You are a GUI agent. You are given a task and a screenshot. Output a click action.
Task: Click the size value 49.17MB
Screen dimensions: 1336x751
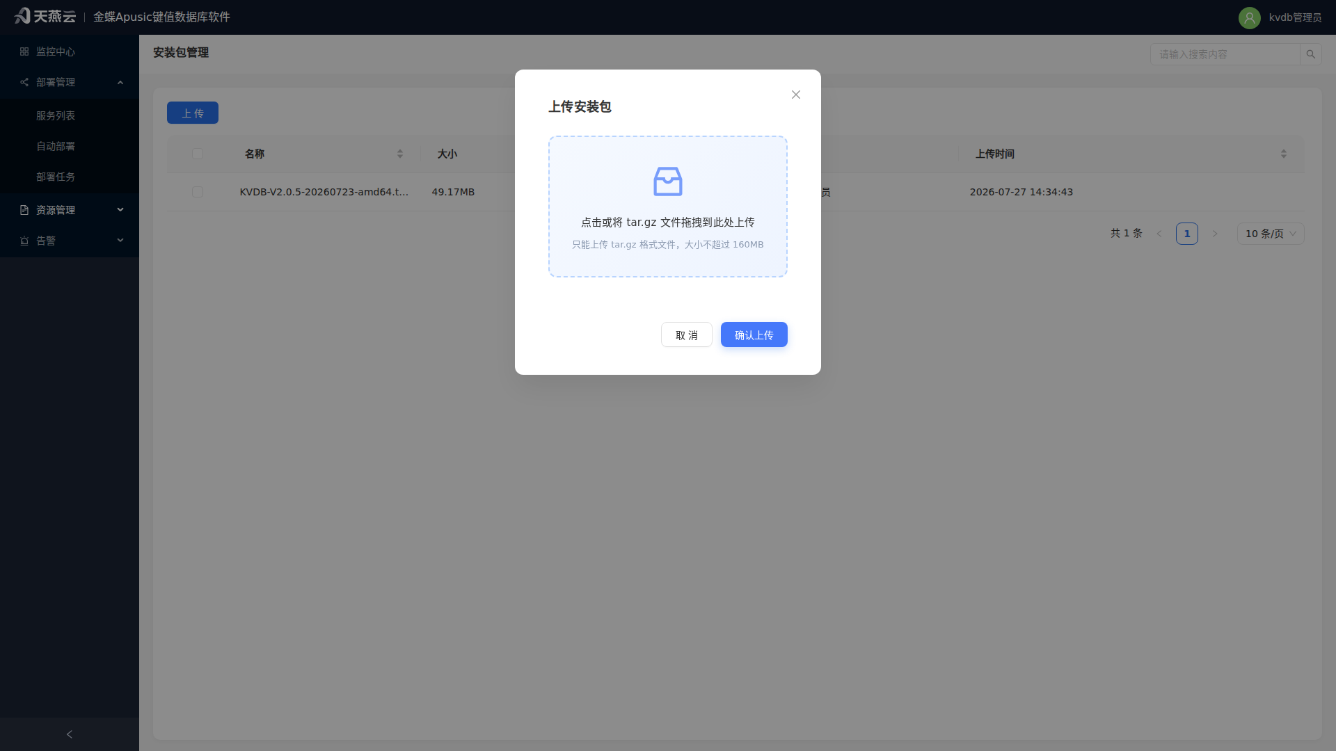[x=453, y=192]
